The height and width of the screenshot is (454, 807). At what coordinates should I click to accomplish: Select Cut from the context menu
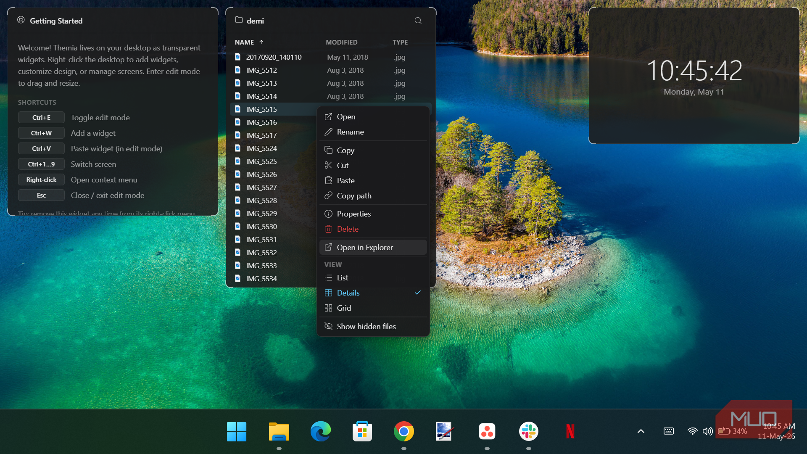point(373,166)
